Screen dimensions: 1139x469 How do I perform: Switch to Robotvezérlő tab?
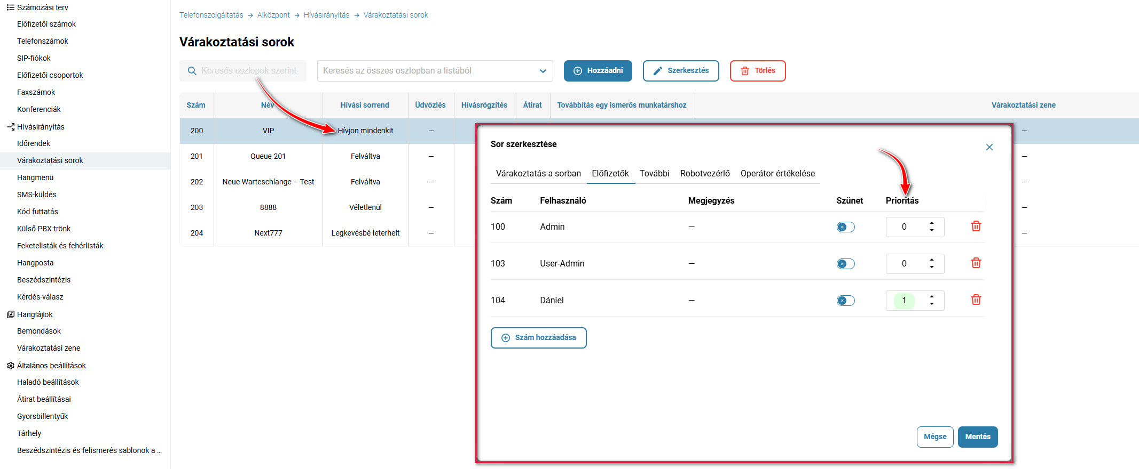[x=705, y=174]
